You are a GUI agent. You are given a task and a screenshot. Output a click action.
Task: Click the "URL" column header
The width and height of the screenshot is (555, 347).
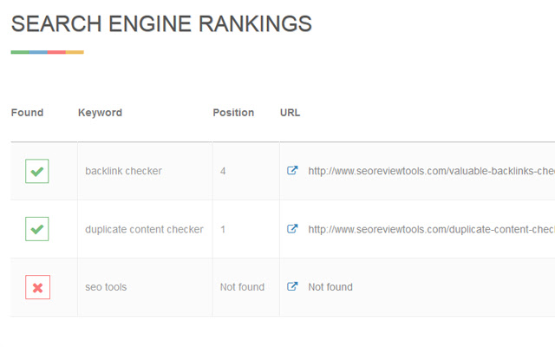coord(290,113)
